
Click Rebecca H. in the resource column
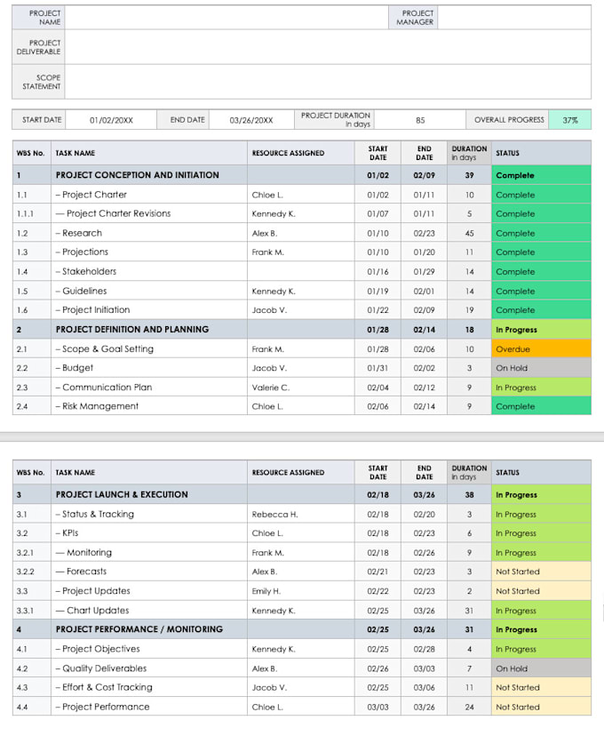point(274,515)
